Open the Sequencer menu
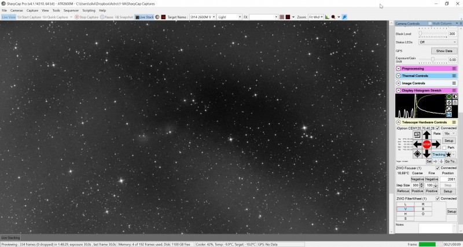 (x=71, y=10)
